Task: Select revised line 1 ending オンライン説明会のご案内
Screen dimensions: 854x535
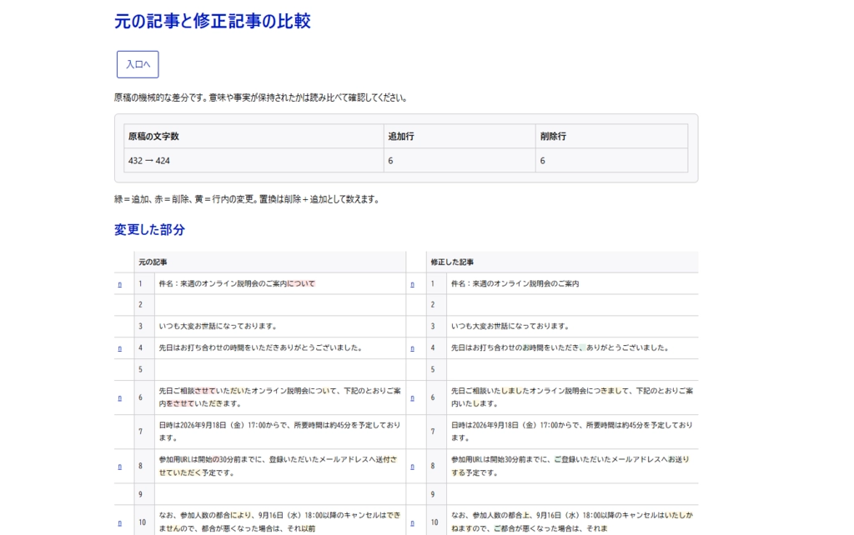Action: (x=572, y=283)
